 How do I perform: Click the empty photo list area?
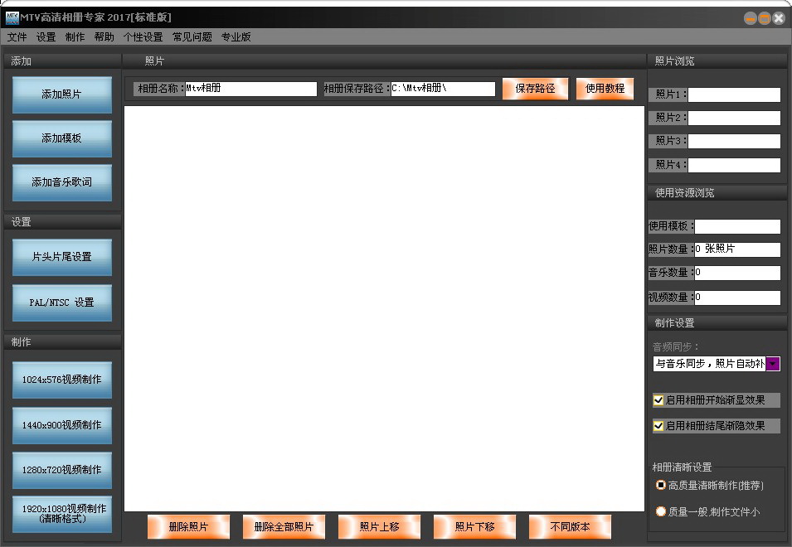pyautogui.click(x=384, y=308)
